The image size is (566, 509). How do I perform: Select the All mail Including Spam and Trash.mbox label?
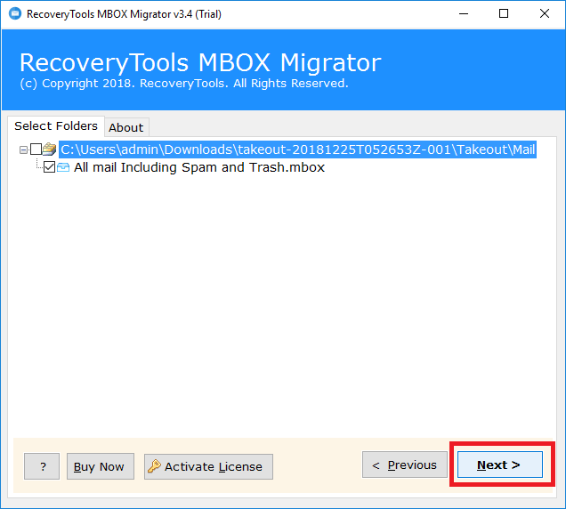[199, 167]
